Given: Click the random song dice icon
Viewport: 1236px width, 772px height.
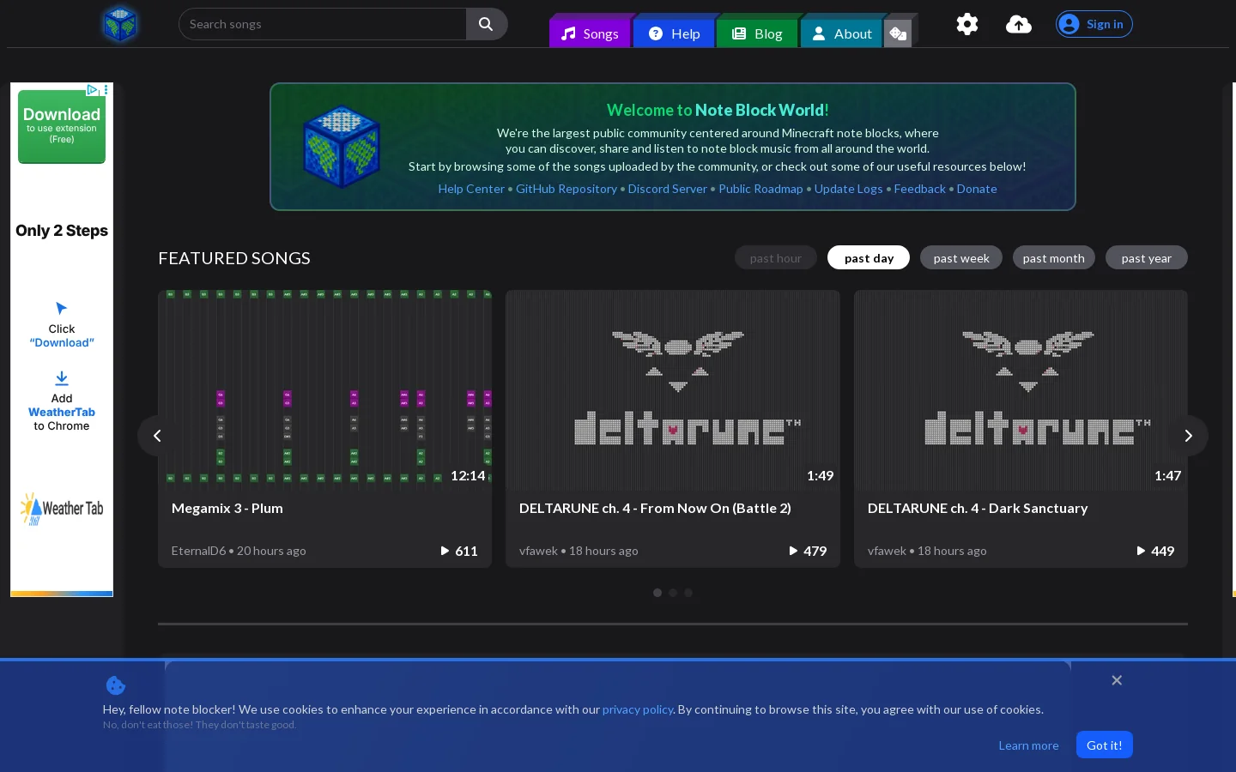Looking at the screenshot, I should coord(899,33).
